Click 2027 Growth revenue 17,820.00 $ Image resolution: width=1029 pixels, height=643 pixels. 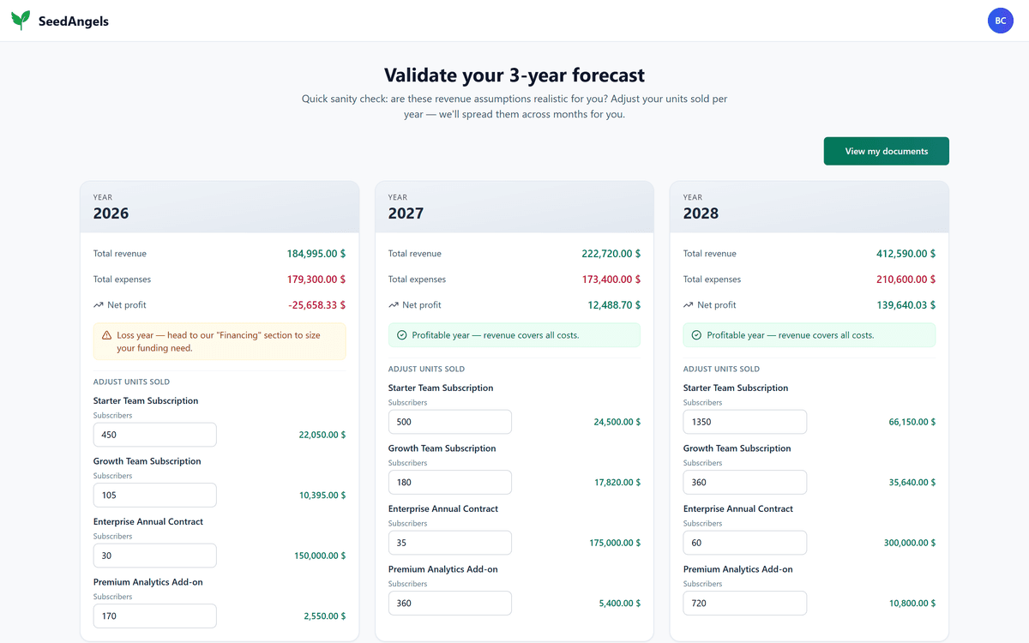pos(617,482)
